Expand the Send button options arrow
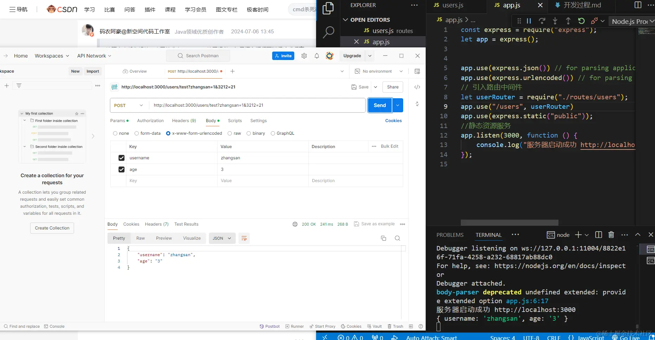 pyautogui.click(x=398, y=105)
